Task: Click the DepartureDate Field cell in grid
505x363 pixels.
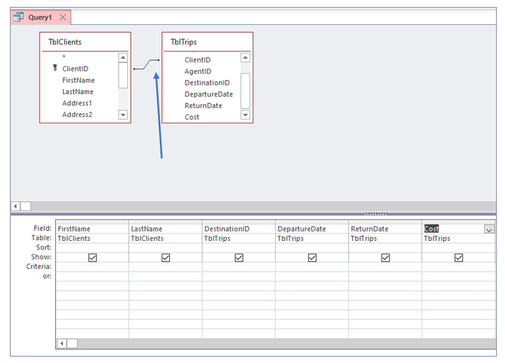Action: tap(312, 229)
